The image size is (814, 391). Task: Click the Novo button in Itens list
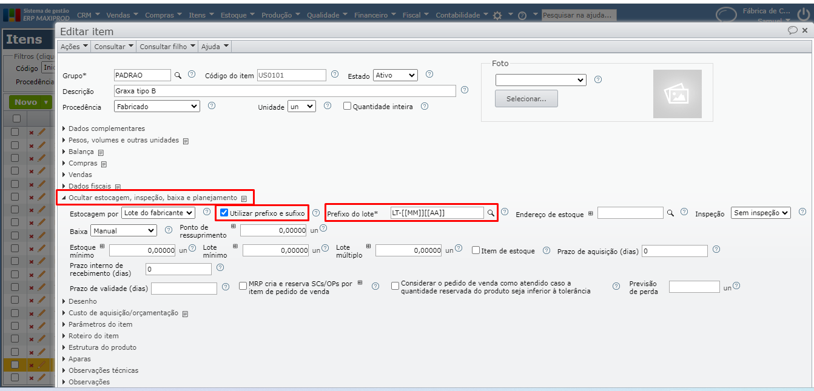[29, 102]
